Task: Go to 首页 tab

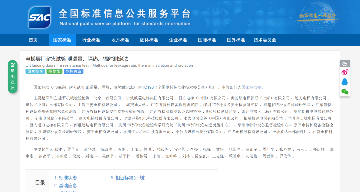Action: (33, 40)
